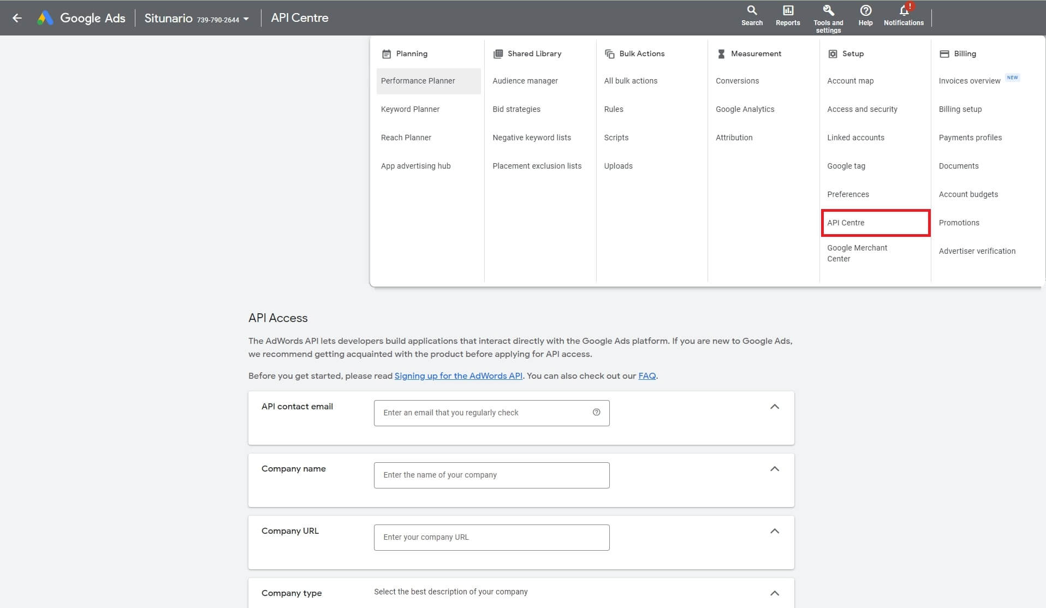The width and height of the screenshot is (1046, 608).
Task: Open Account budgets
Action: 968,194
